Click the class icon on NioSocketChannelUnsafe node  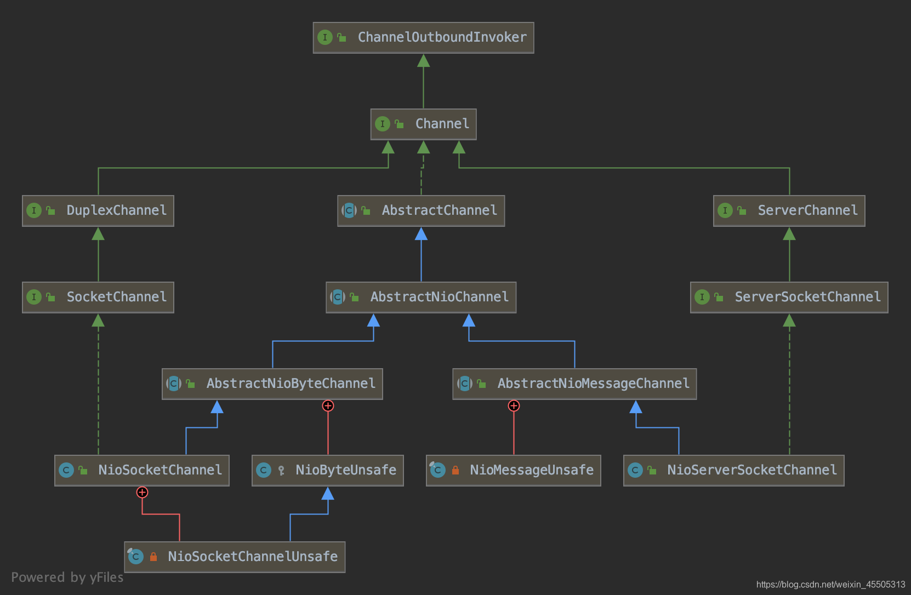coord(135,556)
